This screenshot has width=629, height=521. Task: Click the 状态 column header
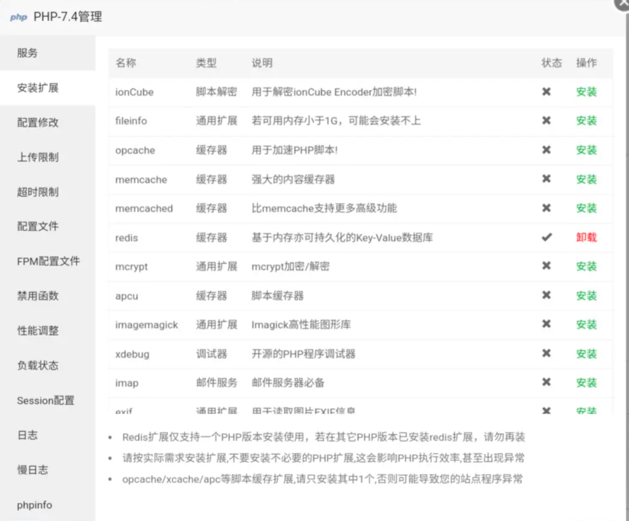tap(552, 63)
